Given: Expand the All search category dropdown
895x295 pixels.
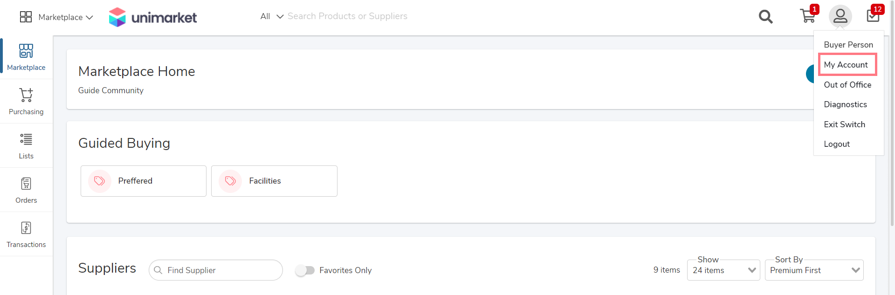Looking at the screenshot, I should coord(272,16).
